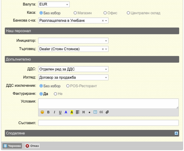184x151 pixels.
Task: Insert heading with the H icon
Action: (83, 112)
